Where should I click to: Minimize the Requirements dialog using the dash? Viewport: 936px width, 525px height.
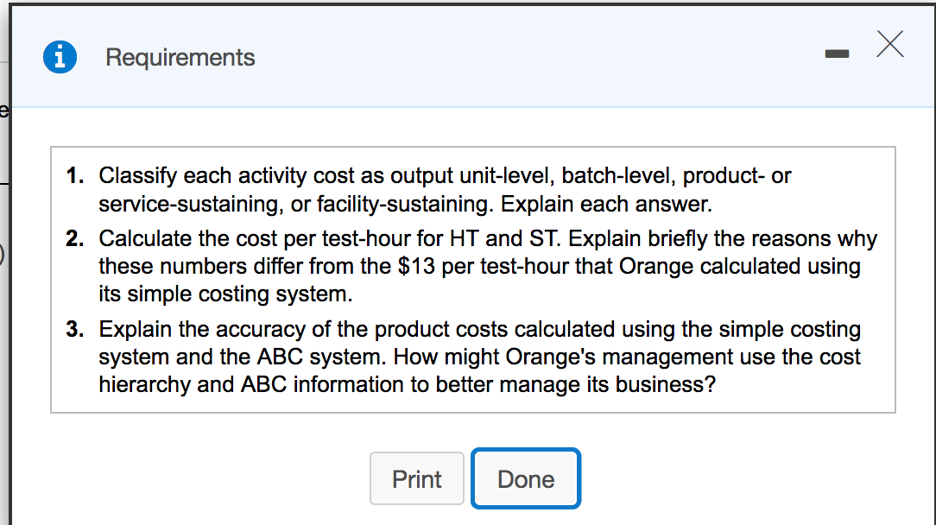[x=837, y=54]
